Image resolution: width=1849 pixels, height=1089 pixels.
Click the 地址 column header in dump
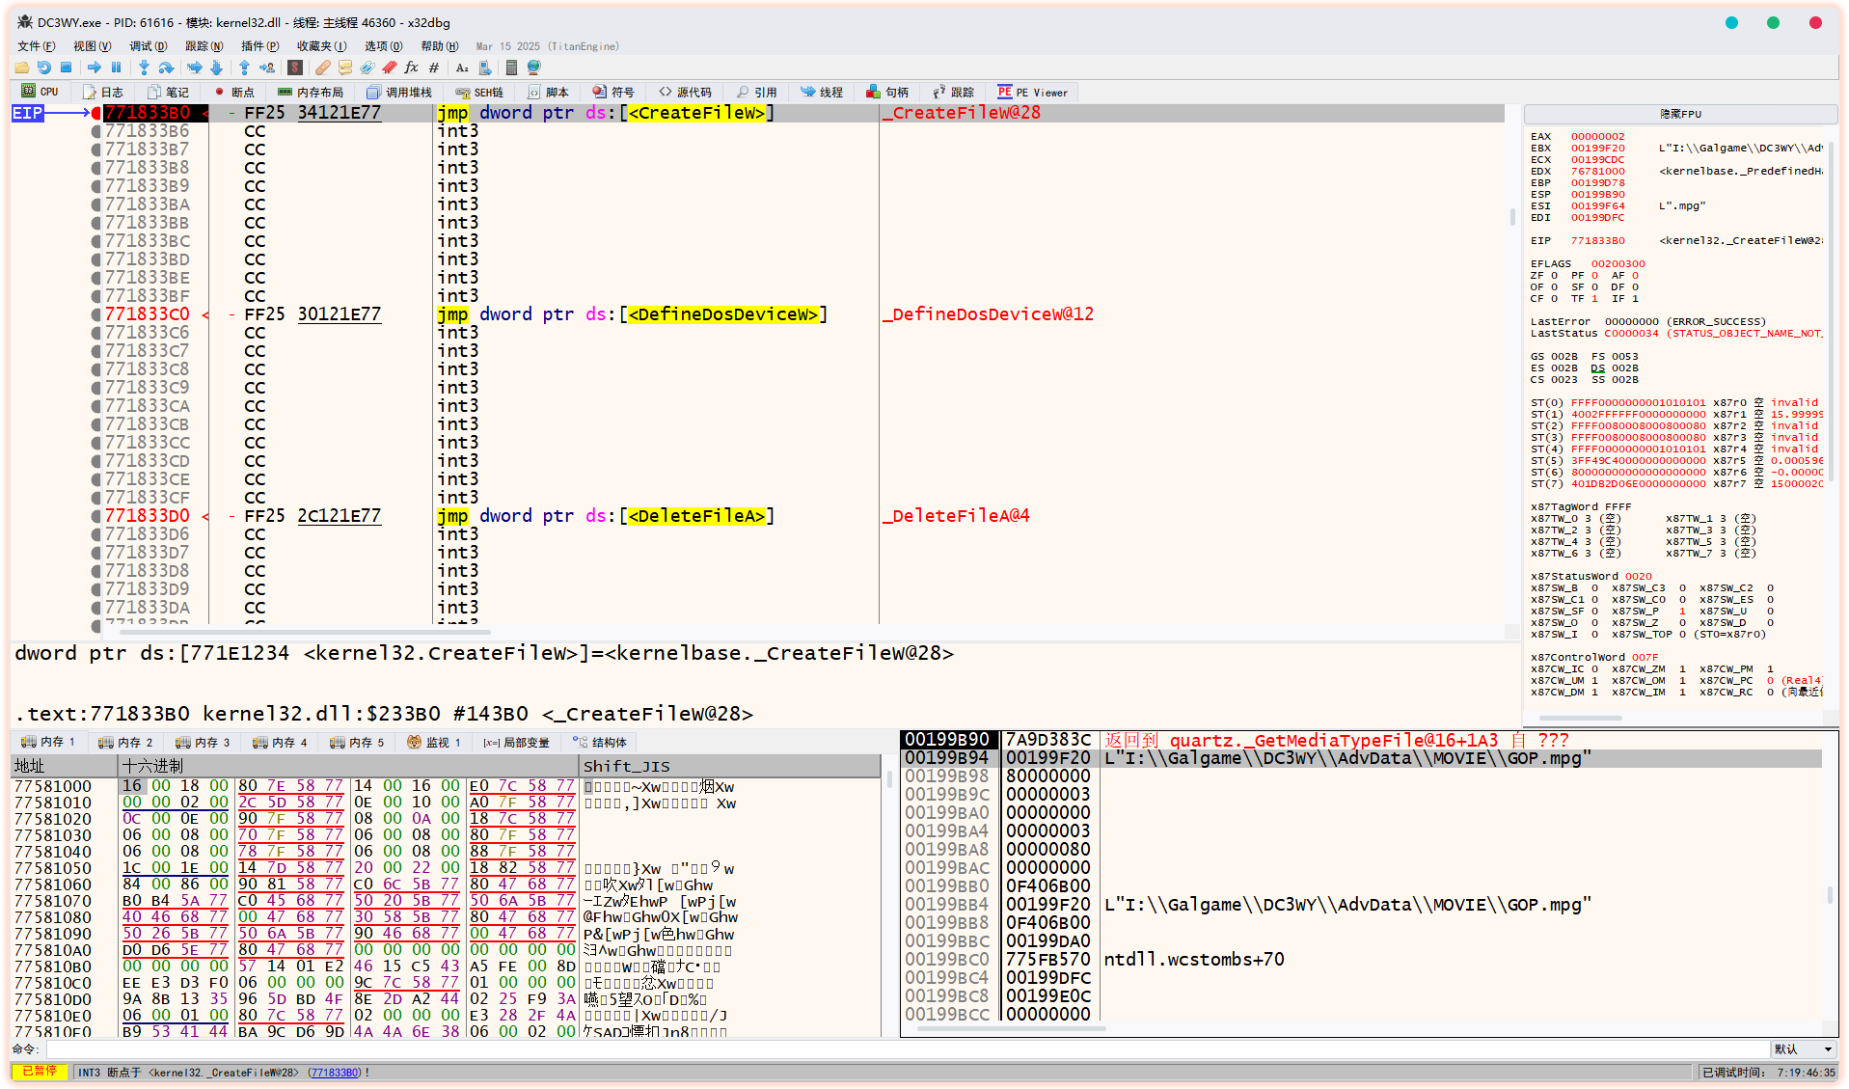pos(64,766)
